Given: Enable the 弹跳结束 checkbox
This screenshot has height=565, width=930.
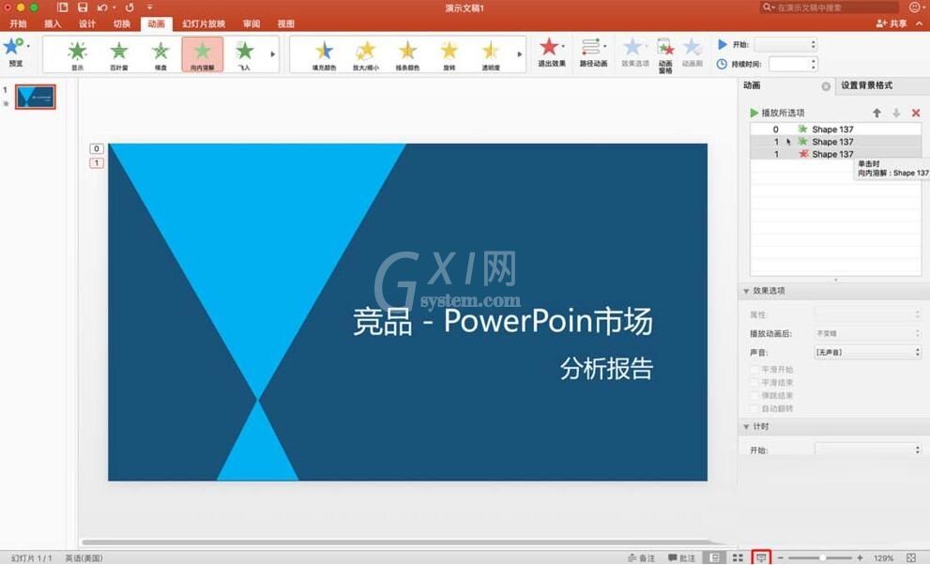Looking at the screenshot, I should coord(755,395).
